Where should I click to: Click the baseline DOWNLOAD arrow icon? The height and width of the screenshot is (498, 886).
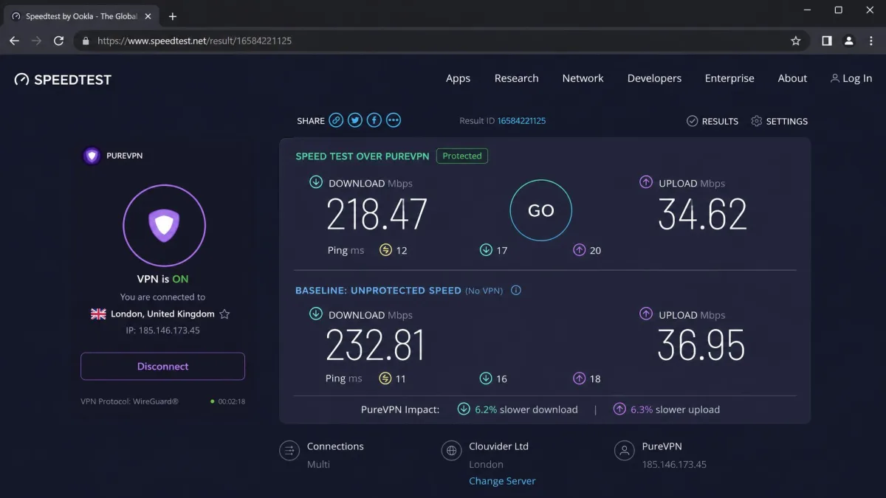316,314
